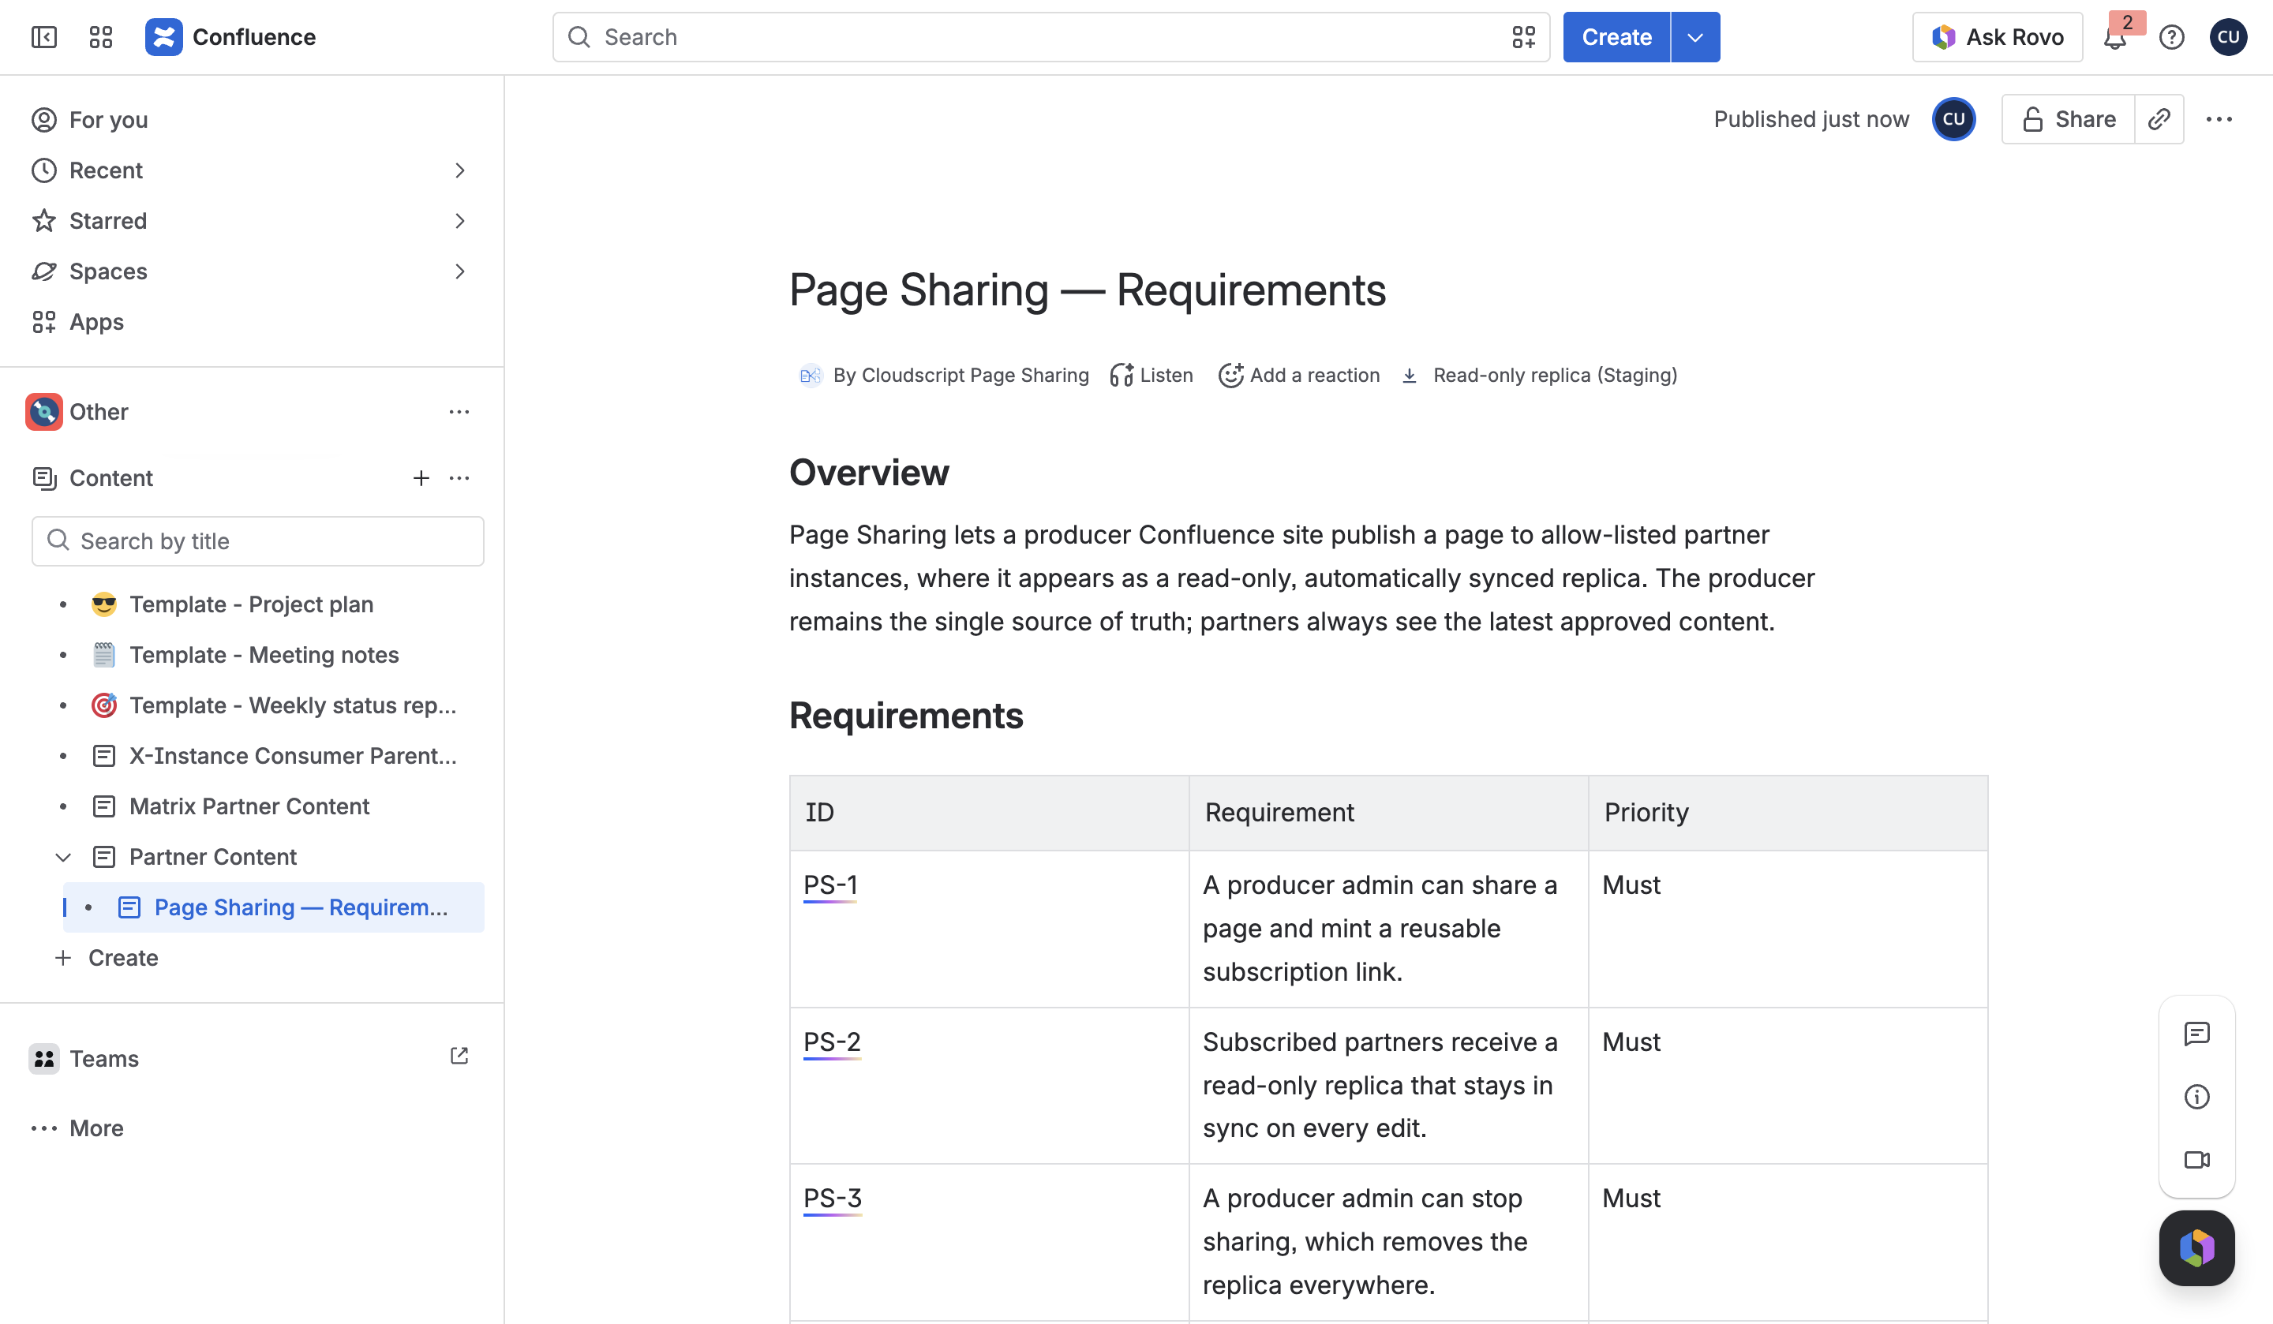Open the app switcher grid icon
This screenshot has height=1324, width=2273.
(101, 37)
